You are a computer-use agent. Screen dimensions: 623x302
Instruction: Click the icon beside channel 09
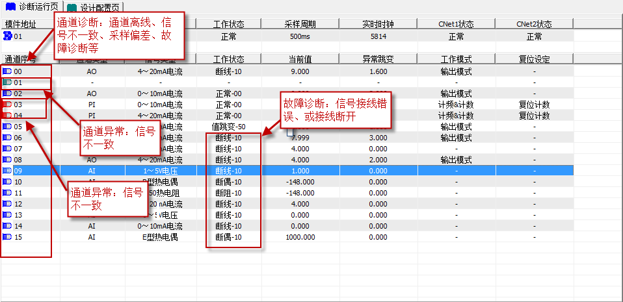(x=8, y=171)
